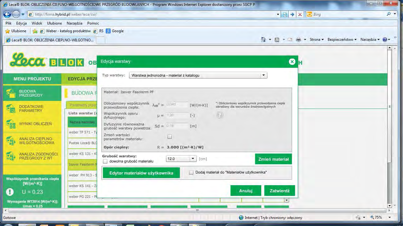Confirm with the Zatwierdź button

[280, 191]
